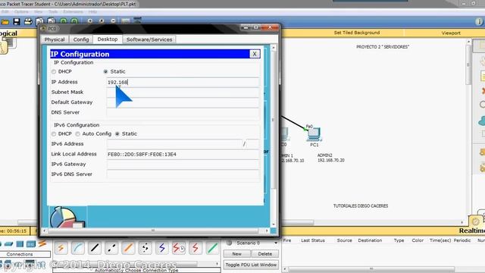Image resolution: width=485 pixels, height=273 pixels.
Task: Click the PC0 dialog horizontal scrollbar
Action: click(153, 231)
